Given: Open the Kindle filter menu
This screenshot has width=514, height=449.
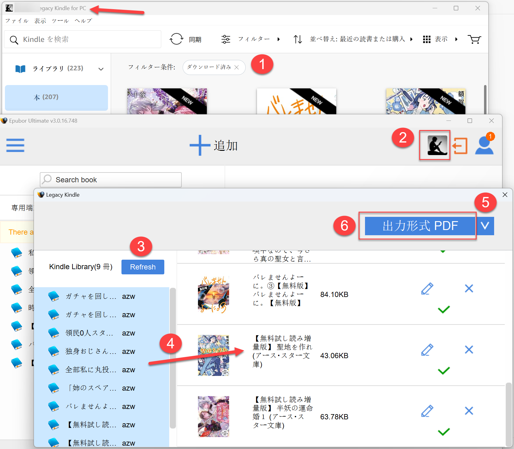Looking at the screenshot, I should pos(250,39).
